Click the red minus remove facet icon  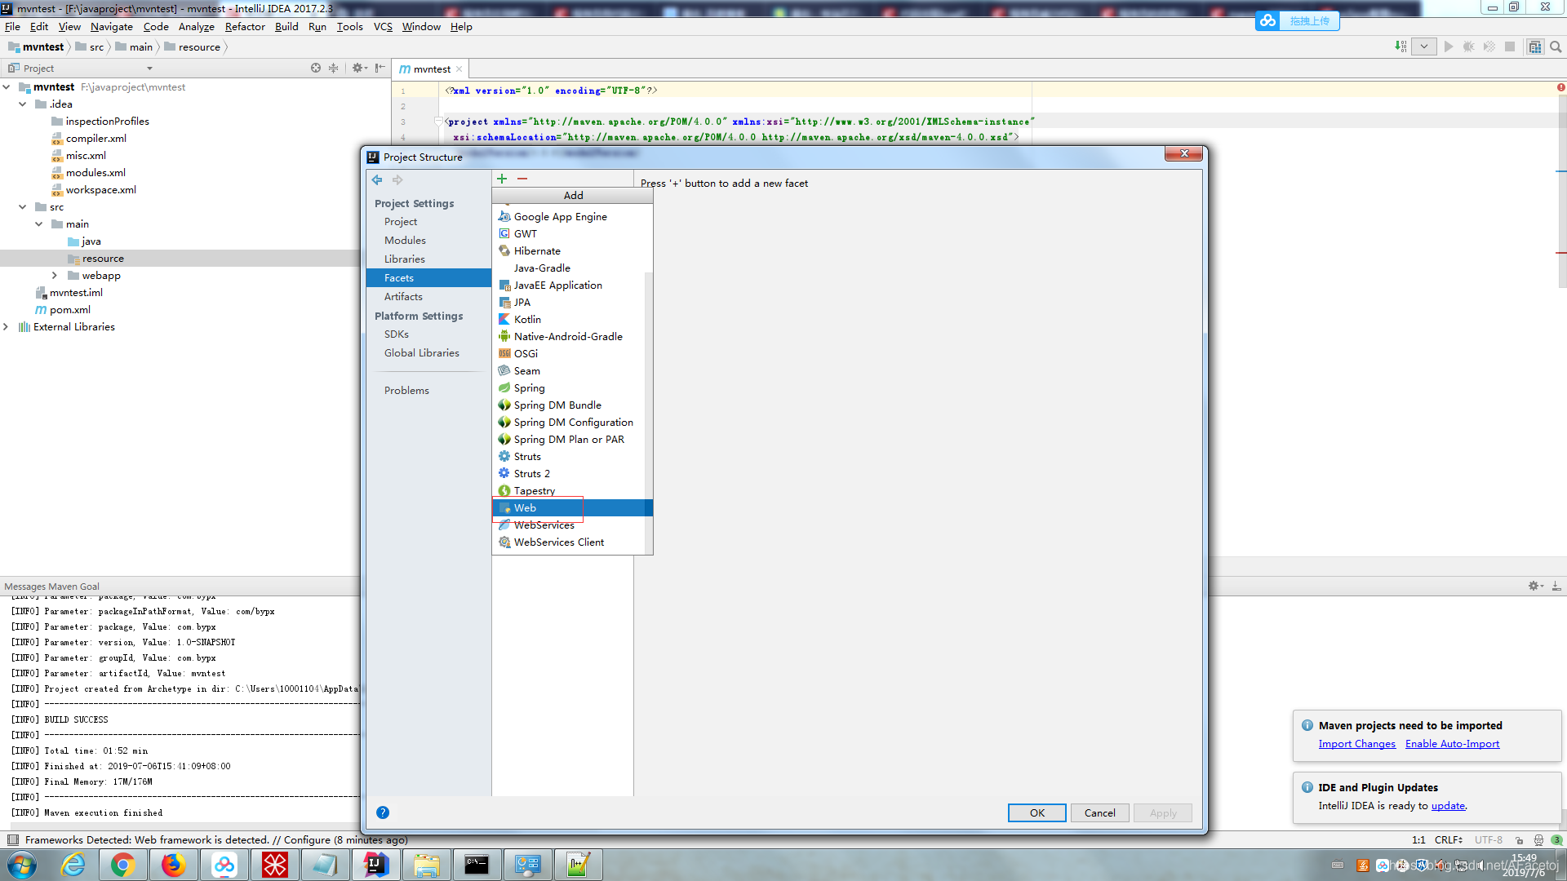pos(522,179)
